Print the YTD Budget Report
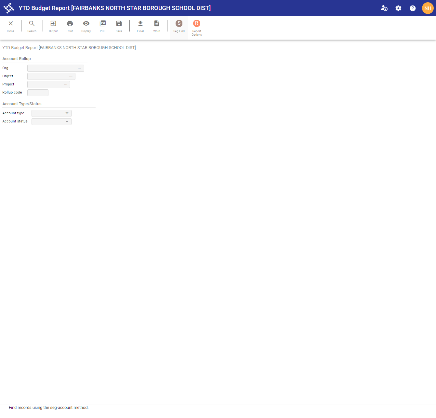The height and width of the screenshot is (418, 436). point(70,26)
